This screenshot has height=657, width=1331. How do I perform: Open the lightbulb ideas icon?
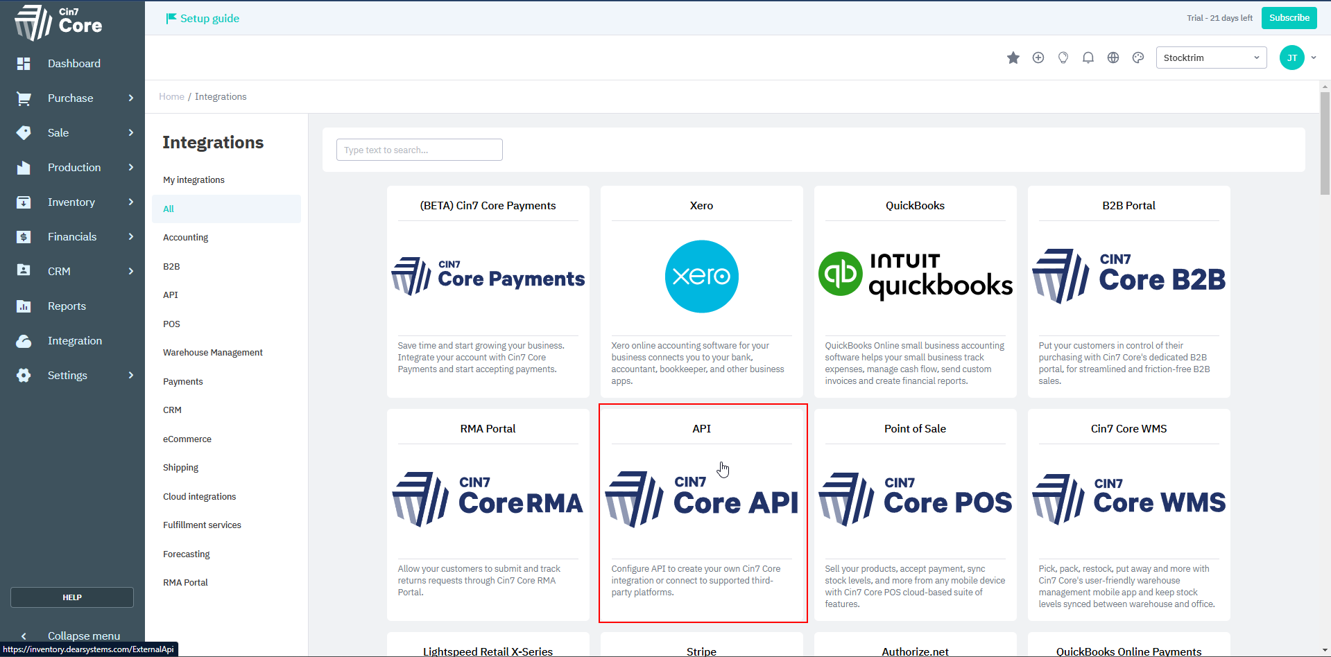tap(1063, 58)
